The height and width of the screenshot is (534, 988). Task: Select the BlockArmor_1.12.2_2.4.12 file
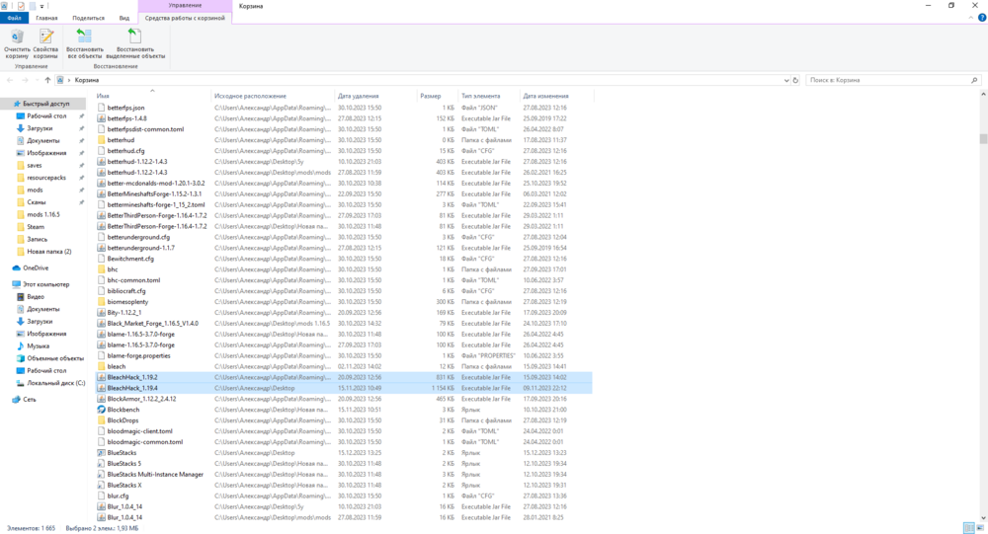(x=344, y=399)
